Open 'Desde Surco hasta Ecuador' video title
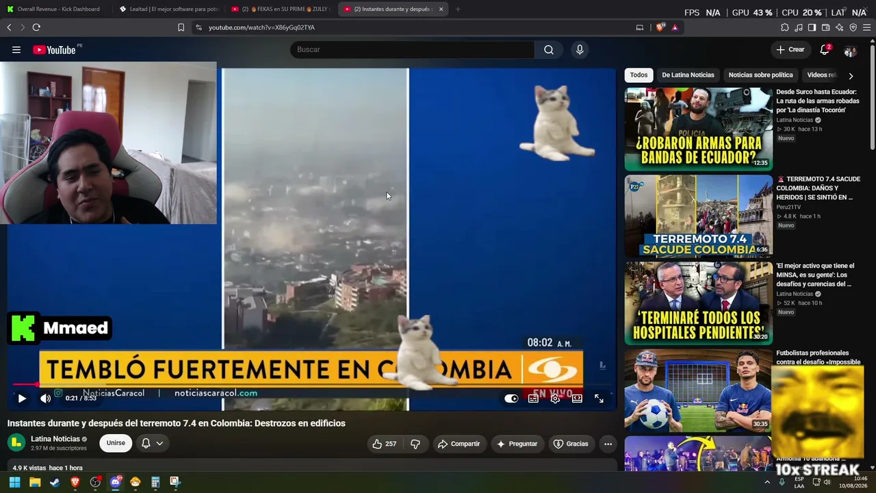This screenshot has width=876, height=493. tap(817, 101)
